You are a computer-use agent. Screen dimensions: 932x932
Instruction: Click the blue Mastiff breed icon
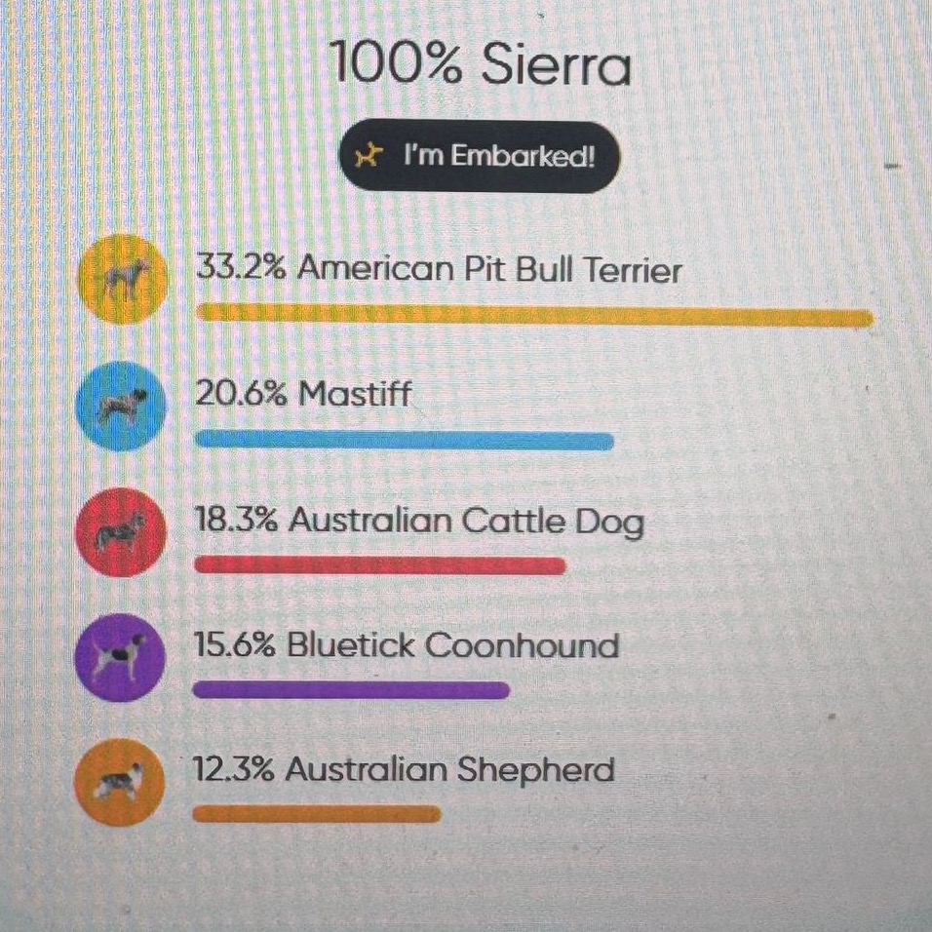tap(121, 406)
